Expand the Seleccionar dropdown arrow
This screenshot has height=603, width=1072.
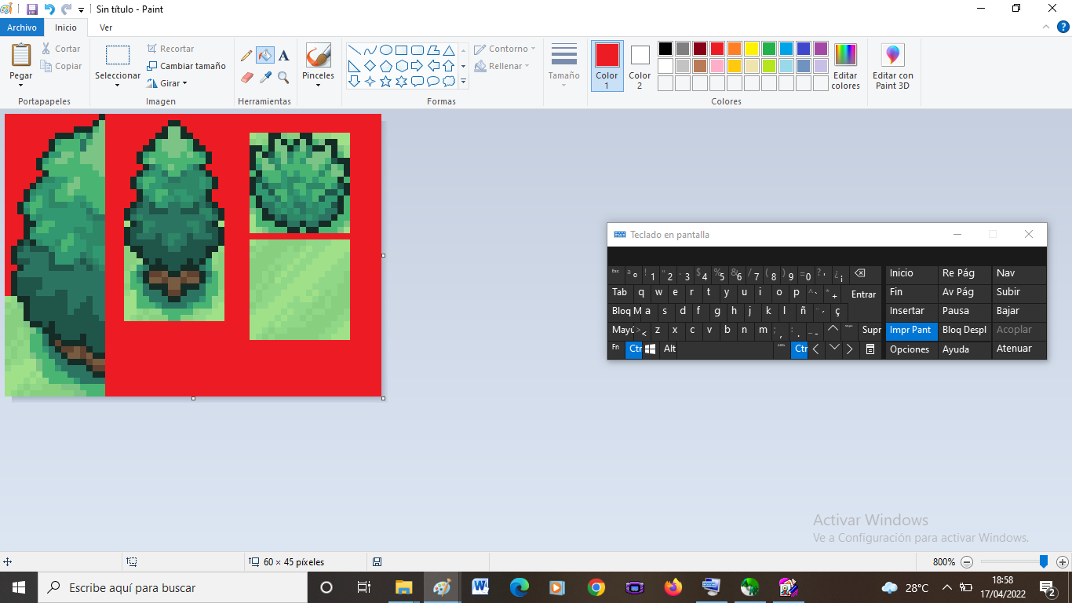pyautogui.click(x=118, y=86)
